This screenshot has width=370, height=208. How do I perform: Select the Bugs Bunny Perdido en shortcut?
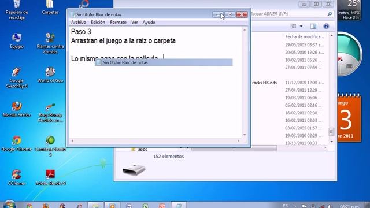[x=50, y=113]
